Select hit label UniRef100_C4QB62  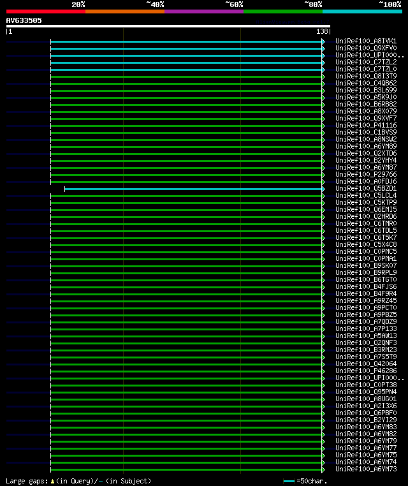coord(366,83)
